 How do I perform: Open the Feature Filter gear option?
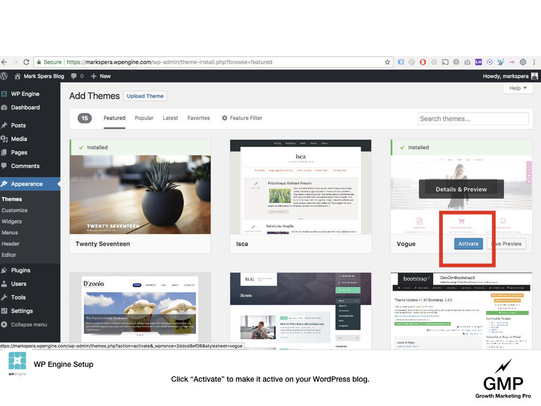[242, 118]
